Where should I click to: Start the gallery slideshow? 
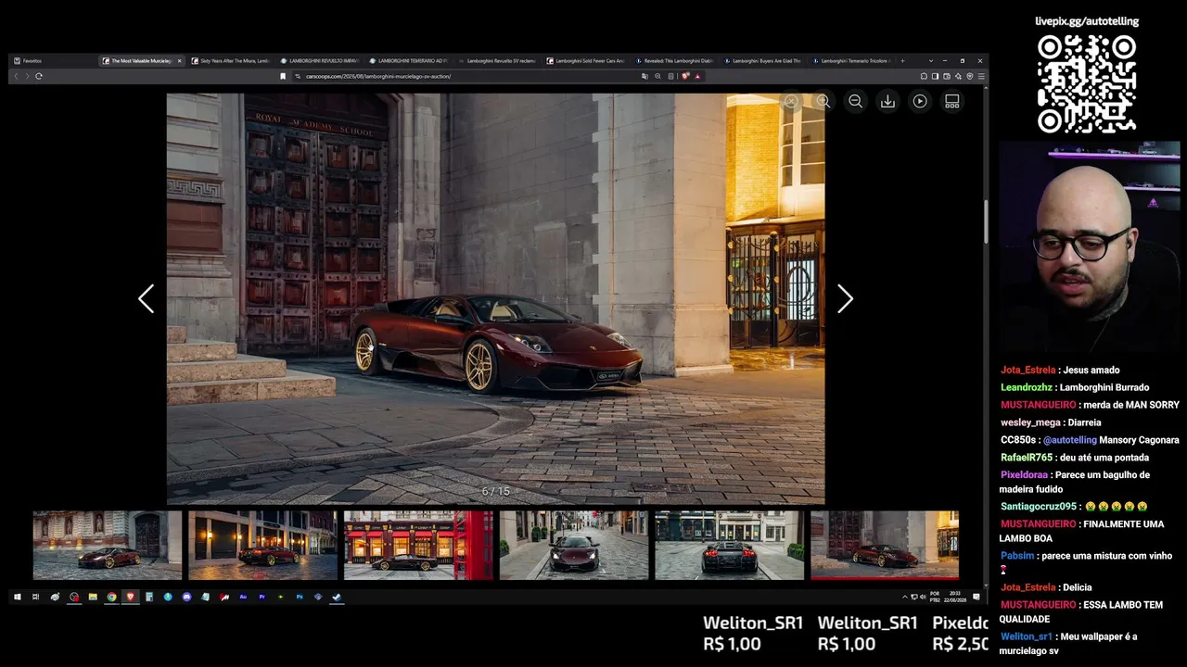pyautogui.click(x=920, y=102)
